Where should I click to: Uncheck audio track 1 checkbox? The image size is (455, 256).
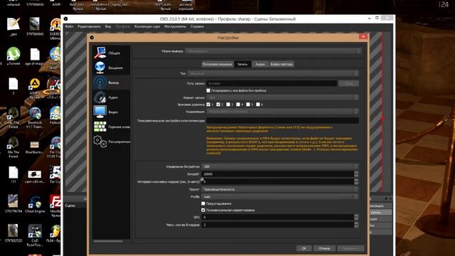pos(208,105)
